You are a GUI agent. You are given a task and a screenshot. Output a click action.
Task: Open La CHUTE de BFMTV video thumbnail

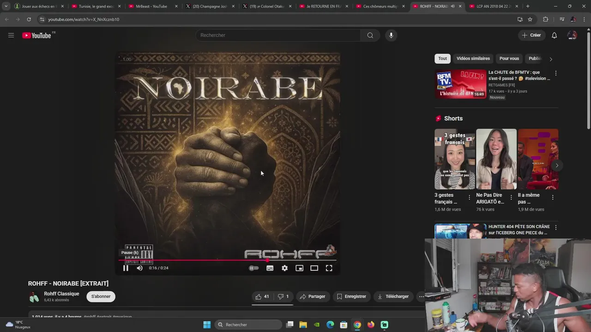click(460, 84)
